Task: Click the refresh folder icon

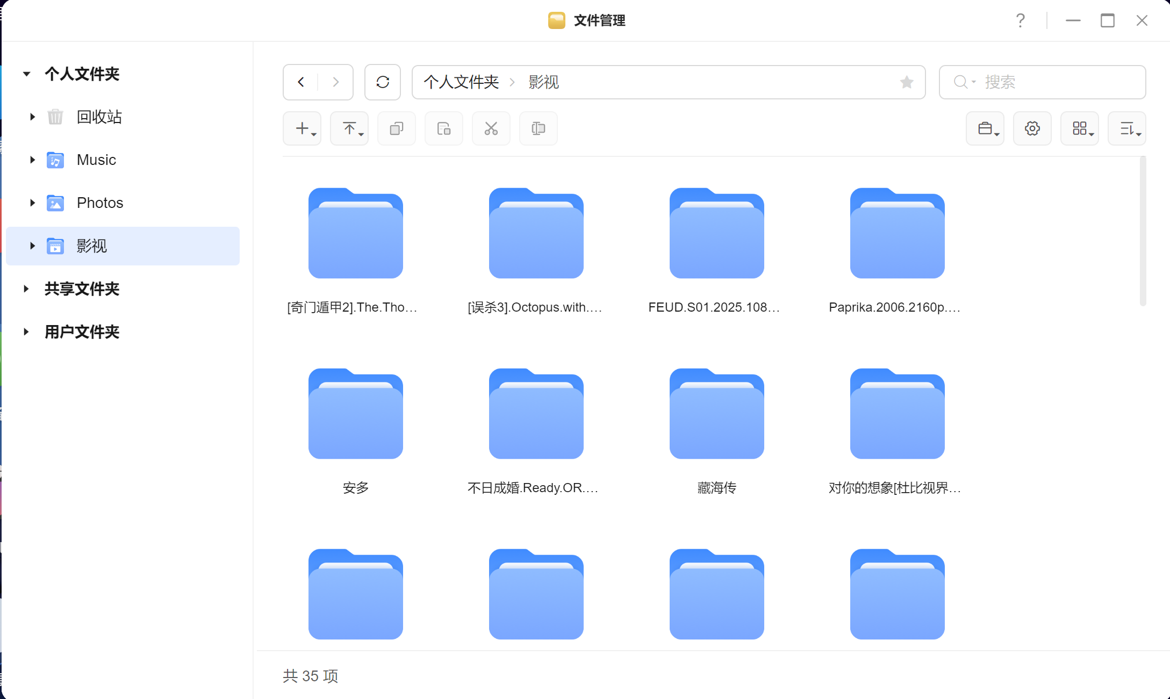Action: click(382, 82)
